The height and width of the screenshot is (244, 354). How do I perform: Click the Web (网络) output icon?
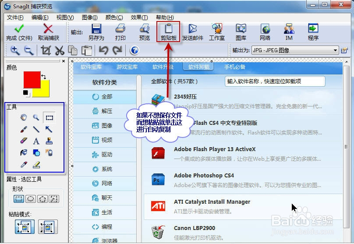coord(265,28)
